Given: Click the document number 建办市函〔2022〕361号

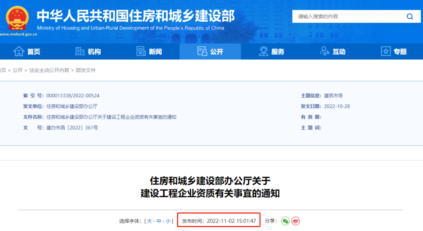Looking at the screenshot, I should point(72,127).
